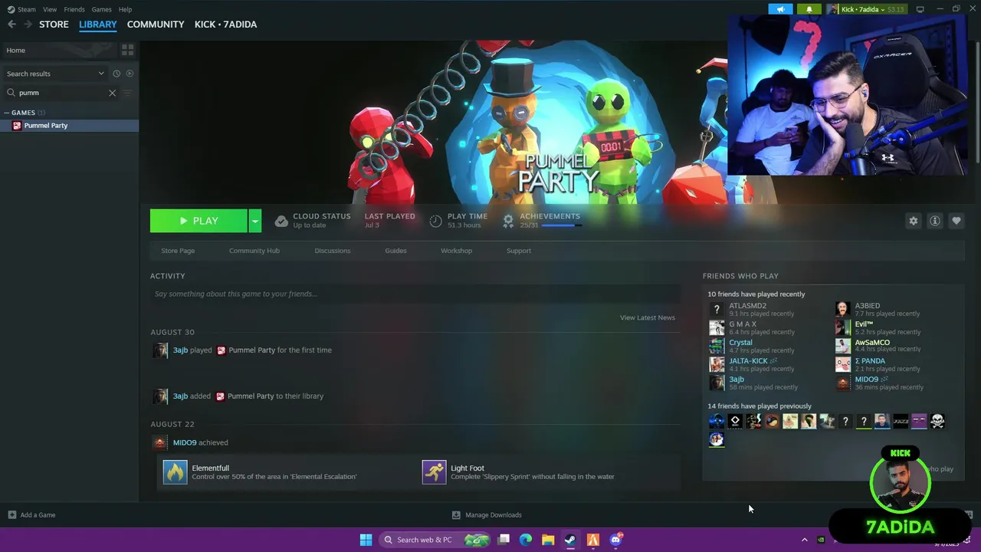Viewport: 981px width, 552px height.
Task: Clear the library search text
Action: coord(112,93)
